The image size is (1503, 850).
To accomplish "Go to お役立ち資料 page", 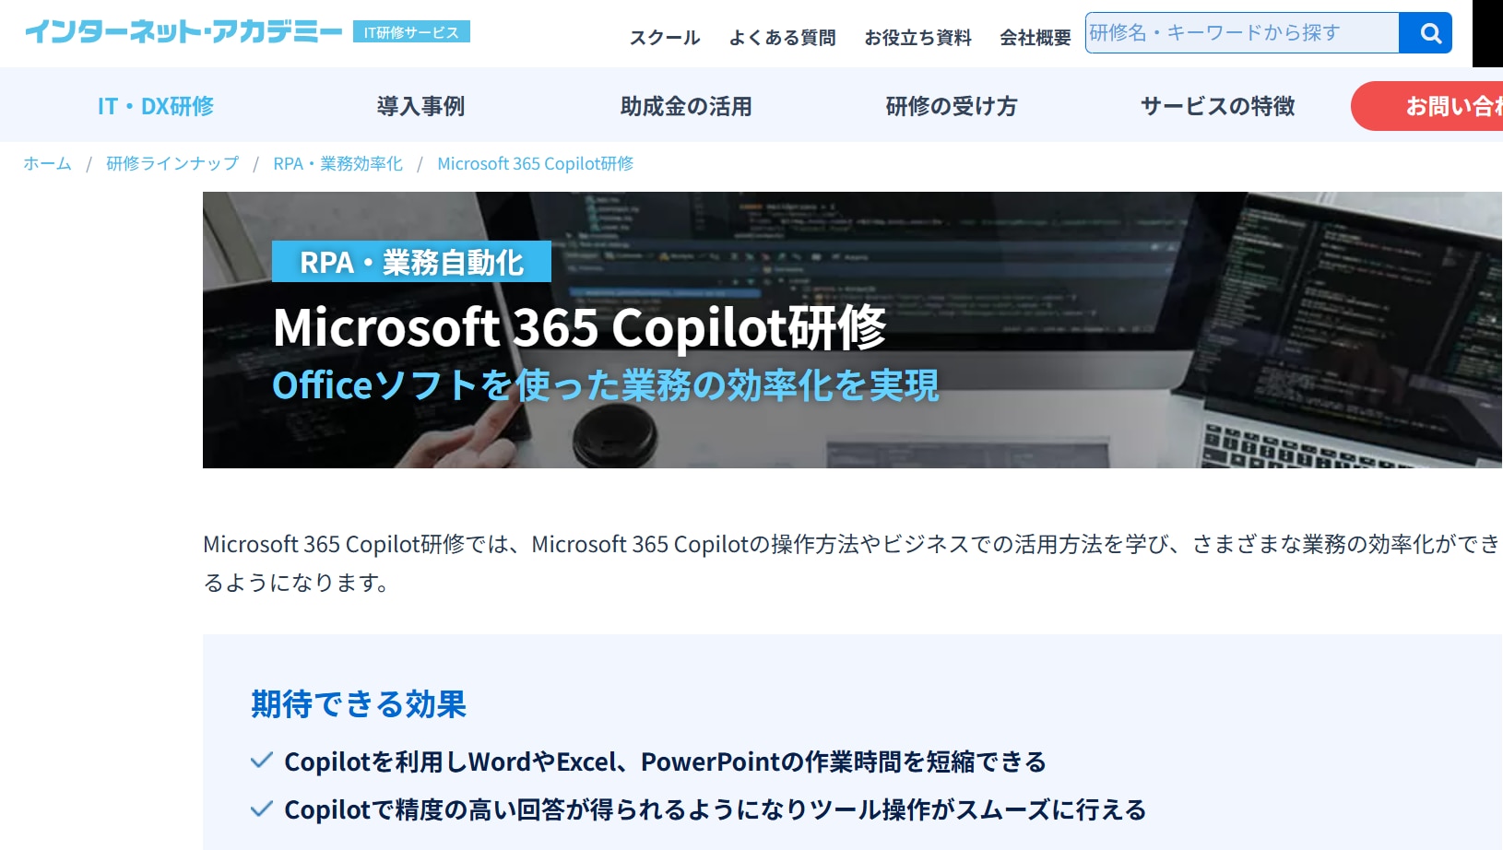I will click(x=917, y=38).
